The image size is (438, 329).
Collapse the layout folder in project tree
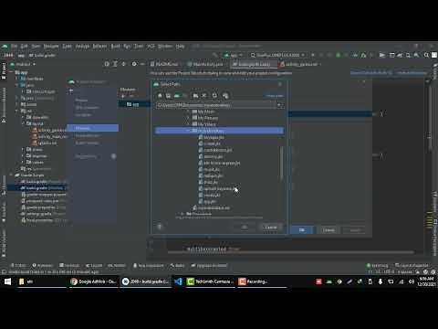tap(23, 123)
